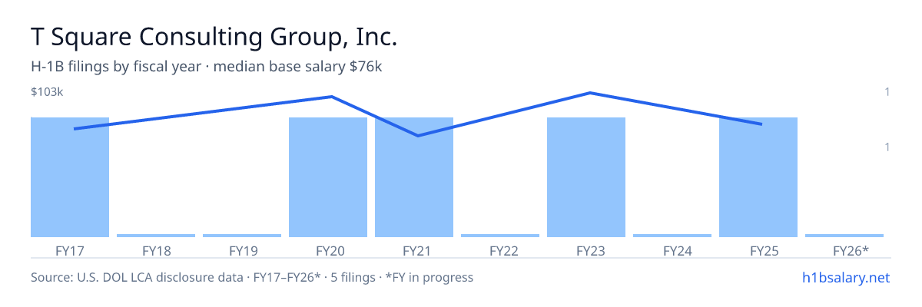Select the FY21 filings bar
The height and width of the screenshot is (307, 922).
414,177
